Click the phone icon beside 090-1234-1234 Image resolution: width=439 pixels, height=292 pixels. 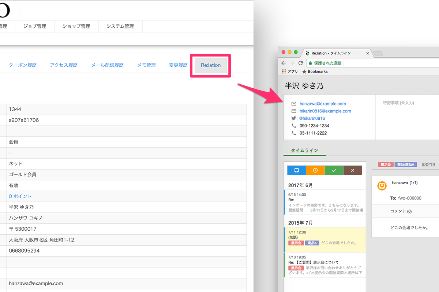click(x=294, y=126)
